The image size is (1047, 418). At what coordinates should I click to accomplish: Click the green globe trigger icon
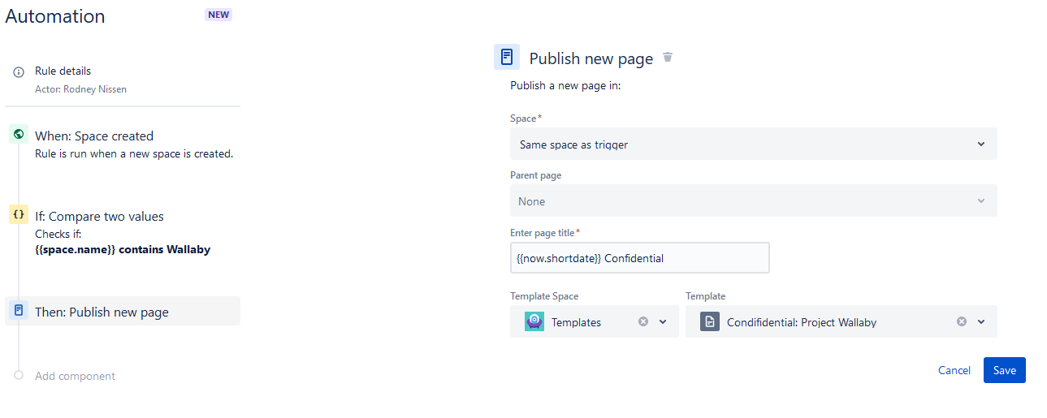[19, 134]
